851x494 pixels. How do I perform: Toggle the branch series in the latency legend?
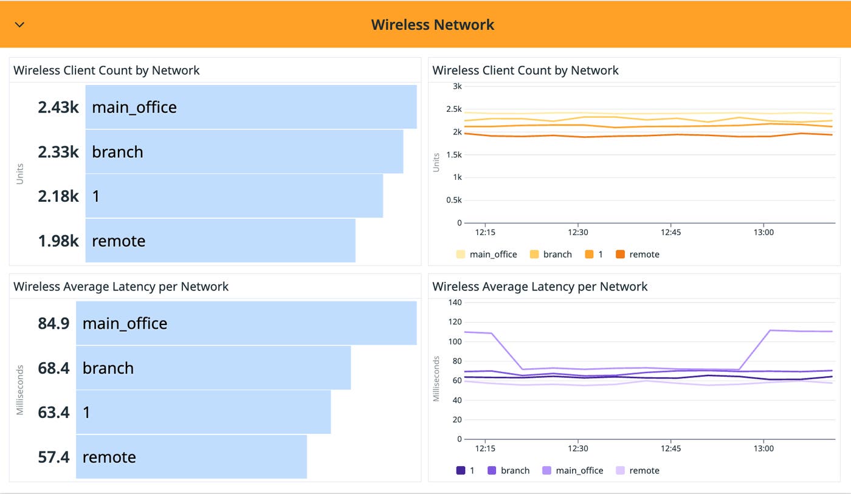tap(514, 470)
